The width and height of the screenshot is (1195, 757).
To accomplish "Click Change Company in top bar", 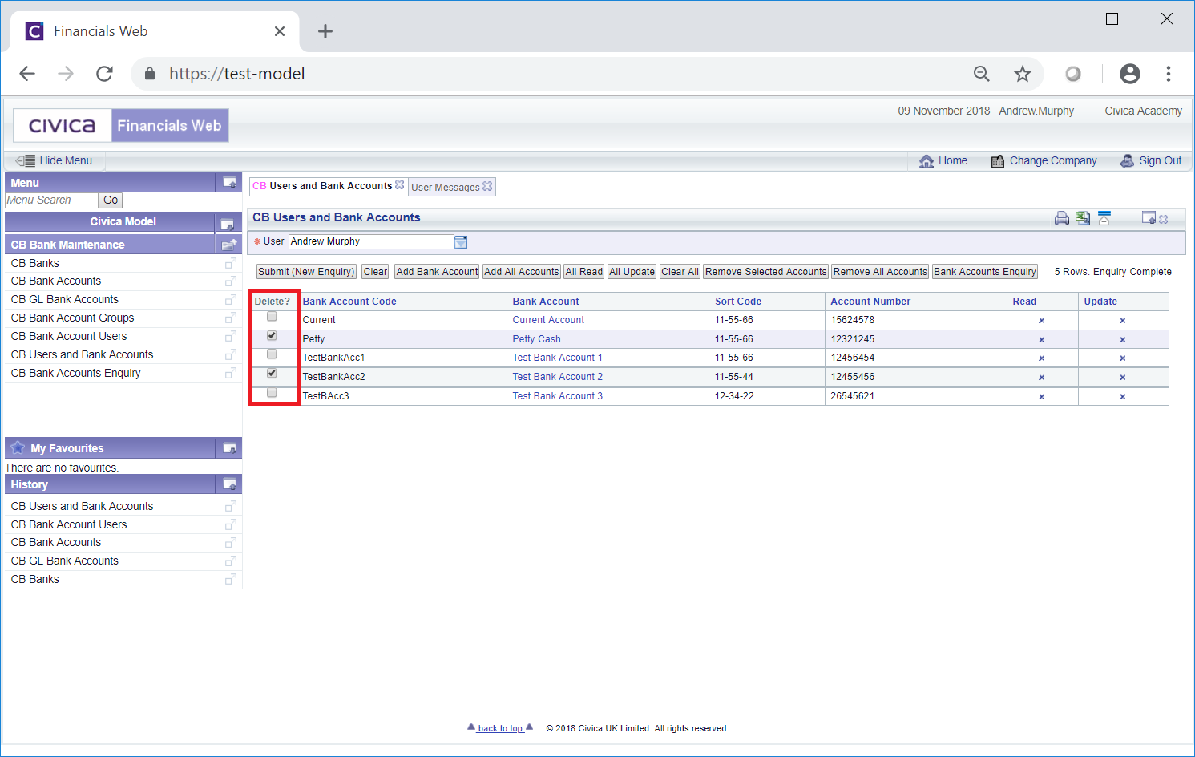I will [x=1044, y=160].
